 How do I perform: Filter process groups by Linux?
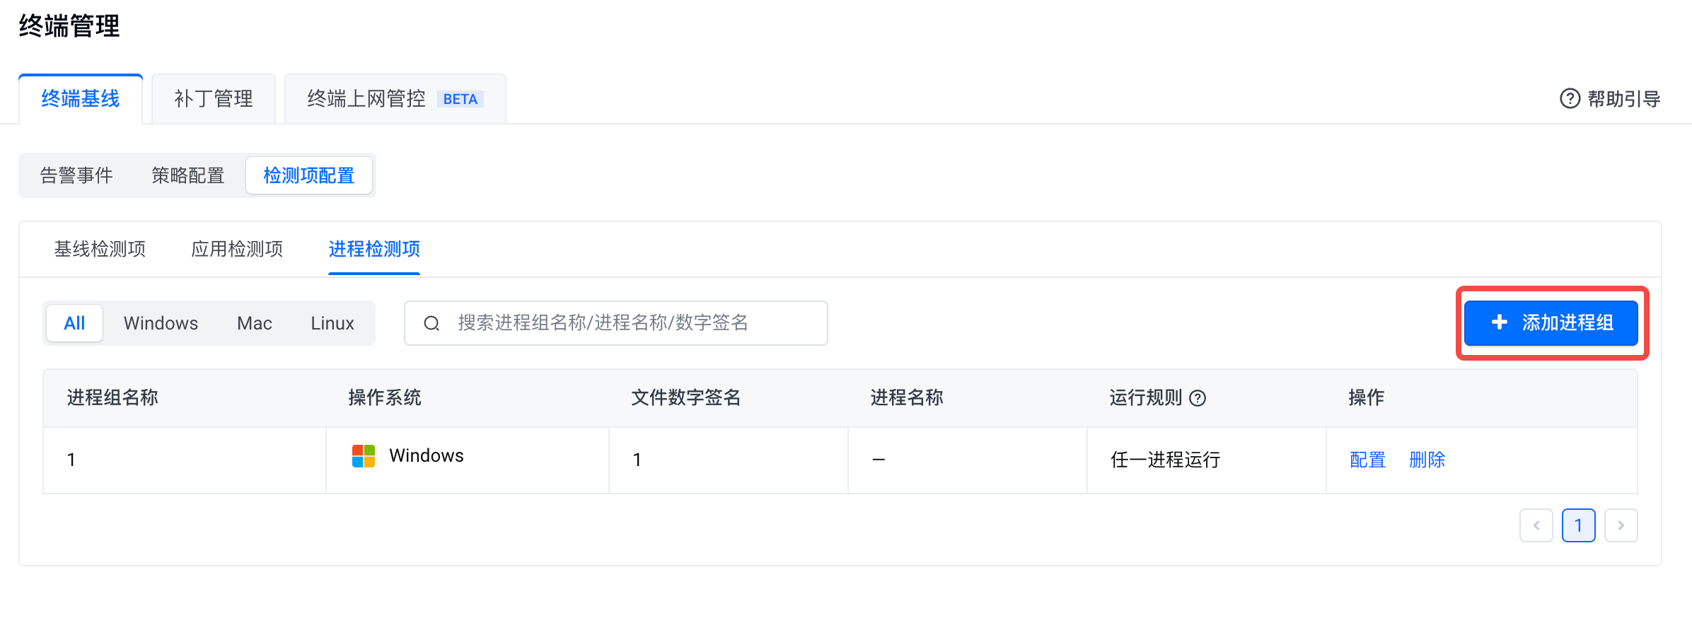click(x=332, y=323)
